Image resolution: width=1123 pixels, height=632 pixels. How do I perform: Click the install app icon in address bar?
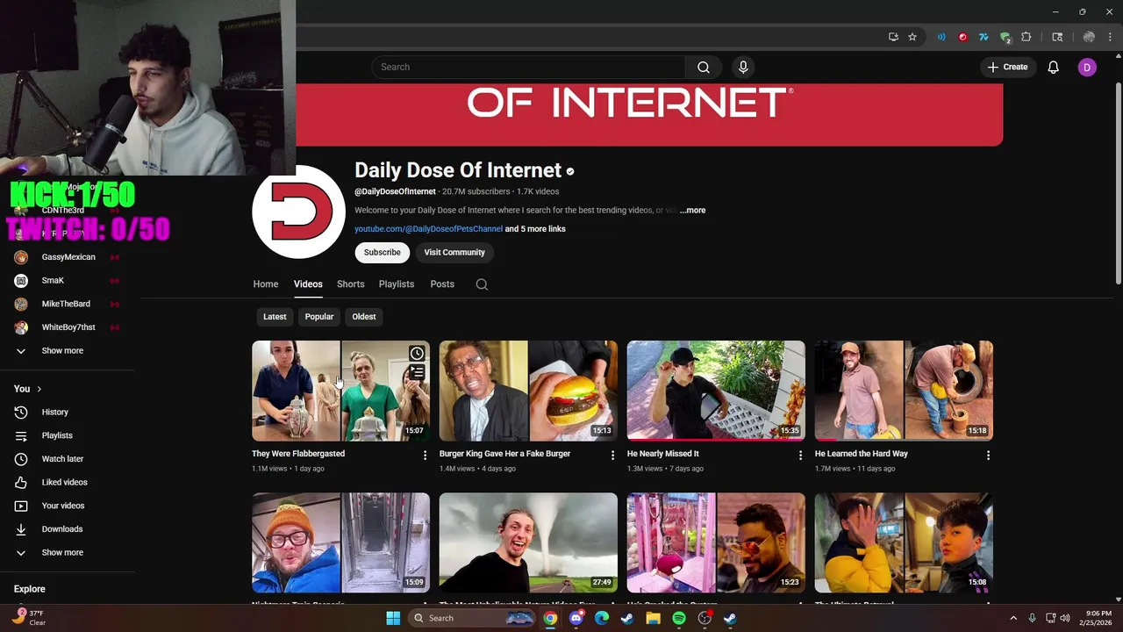coord(893,37)
